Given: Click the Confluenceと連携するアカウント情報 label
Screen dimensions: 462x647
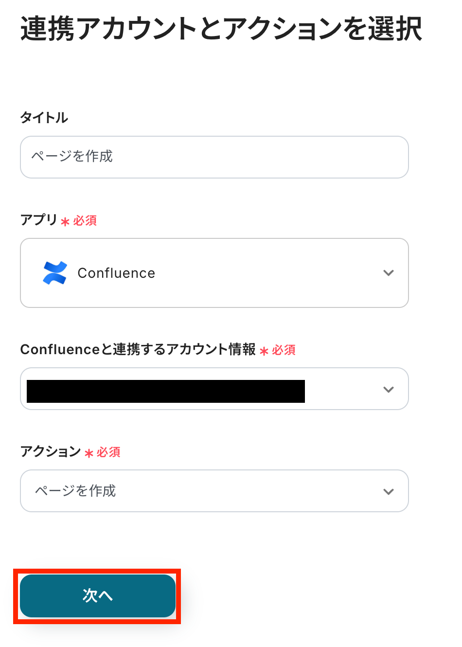Looking at the screenshot, I should [138, 349].
